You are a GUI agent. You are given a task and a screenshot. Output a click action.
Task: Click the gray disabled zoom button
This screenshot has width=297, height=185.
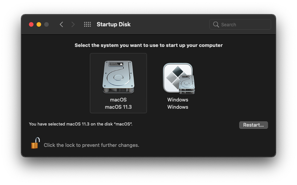46,24
